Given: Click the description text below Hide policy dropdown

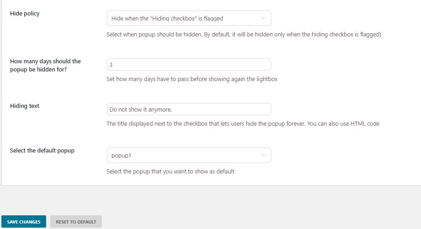Looking at the screenshot, I should click(x=244, y=34).
